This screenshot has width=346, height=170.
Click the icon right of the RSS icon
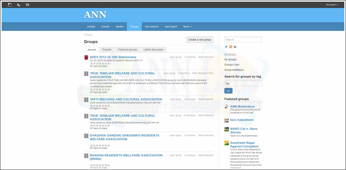(235, 47)
